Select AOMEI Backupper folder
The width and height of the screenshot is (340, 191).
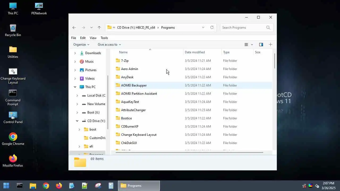(x=194, y=85)
